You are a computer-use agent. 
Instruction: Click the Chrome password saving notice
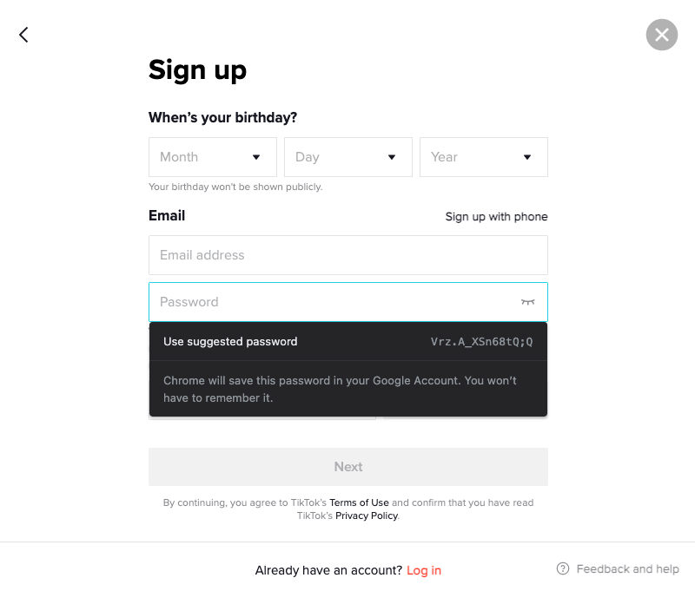click(x=340, y=390)
